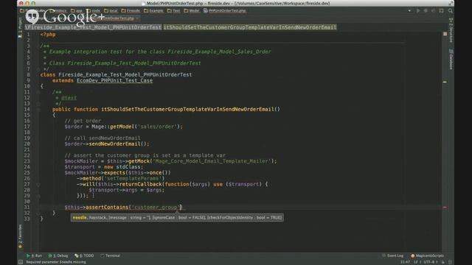Image resolution: width=472 pixels, height=265 pixels.
Task: Open the Favorites tool window tab
Action: 20,236
